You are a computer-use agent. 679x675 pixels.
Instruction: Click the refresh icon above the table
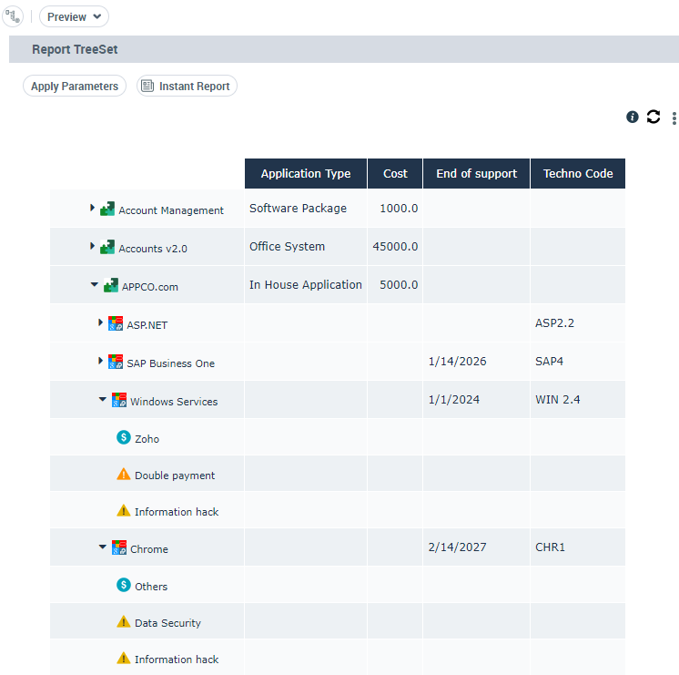pyautogui.click(x=654, y=117)
